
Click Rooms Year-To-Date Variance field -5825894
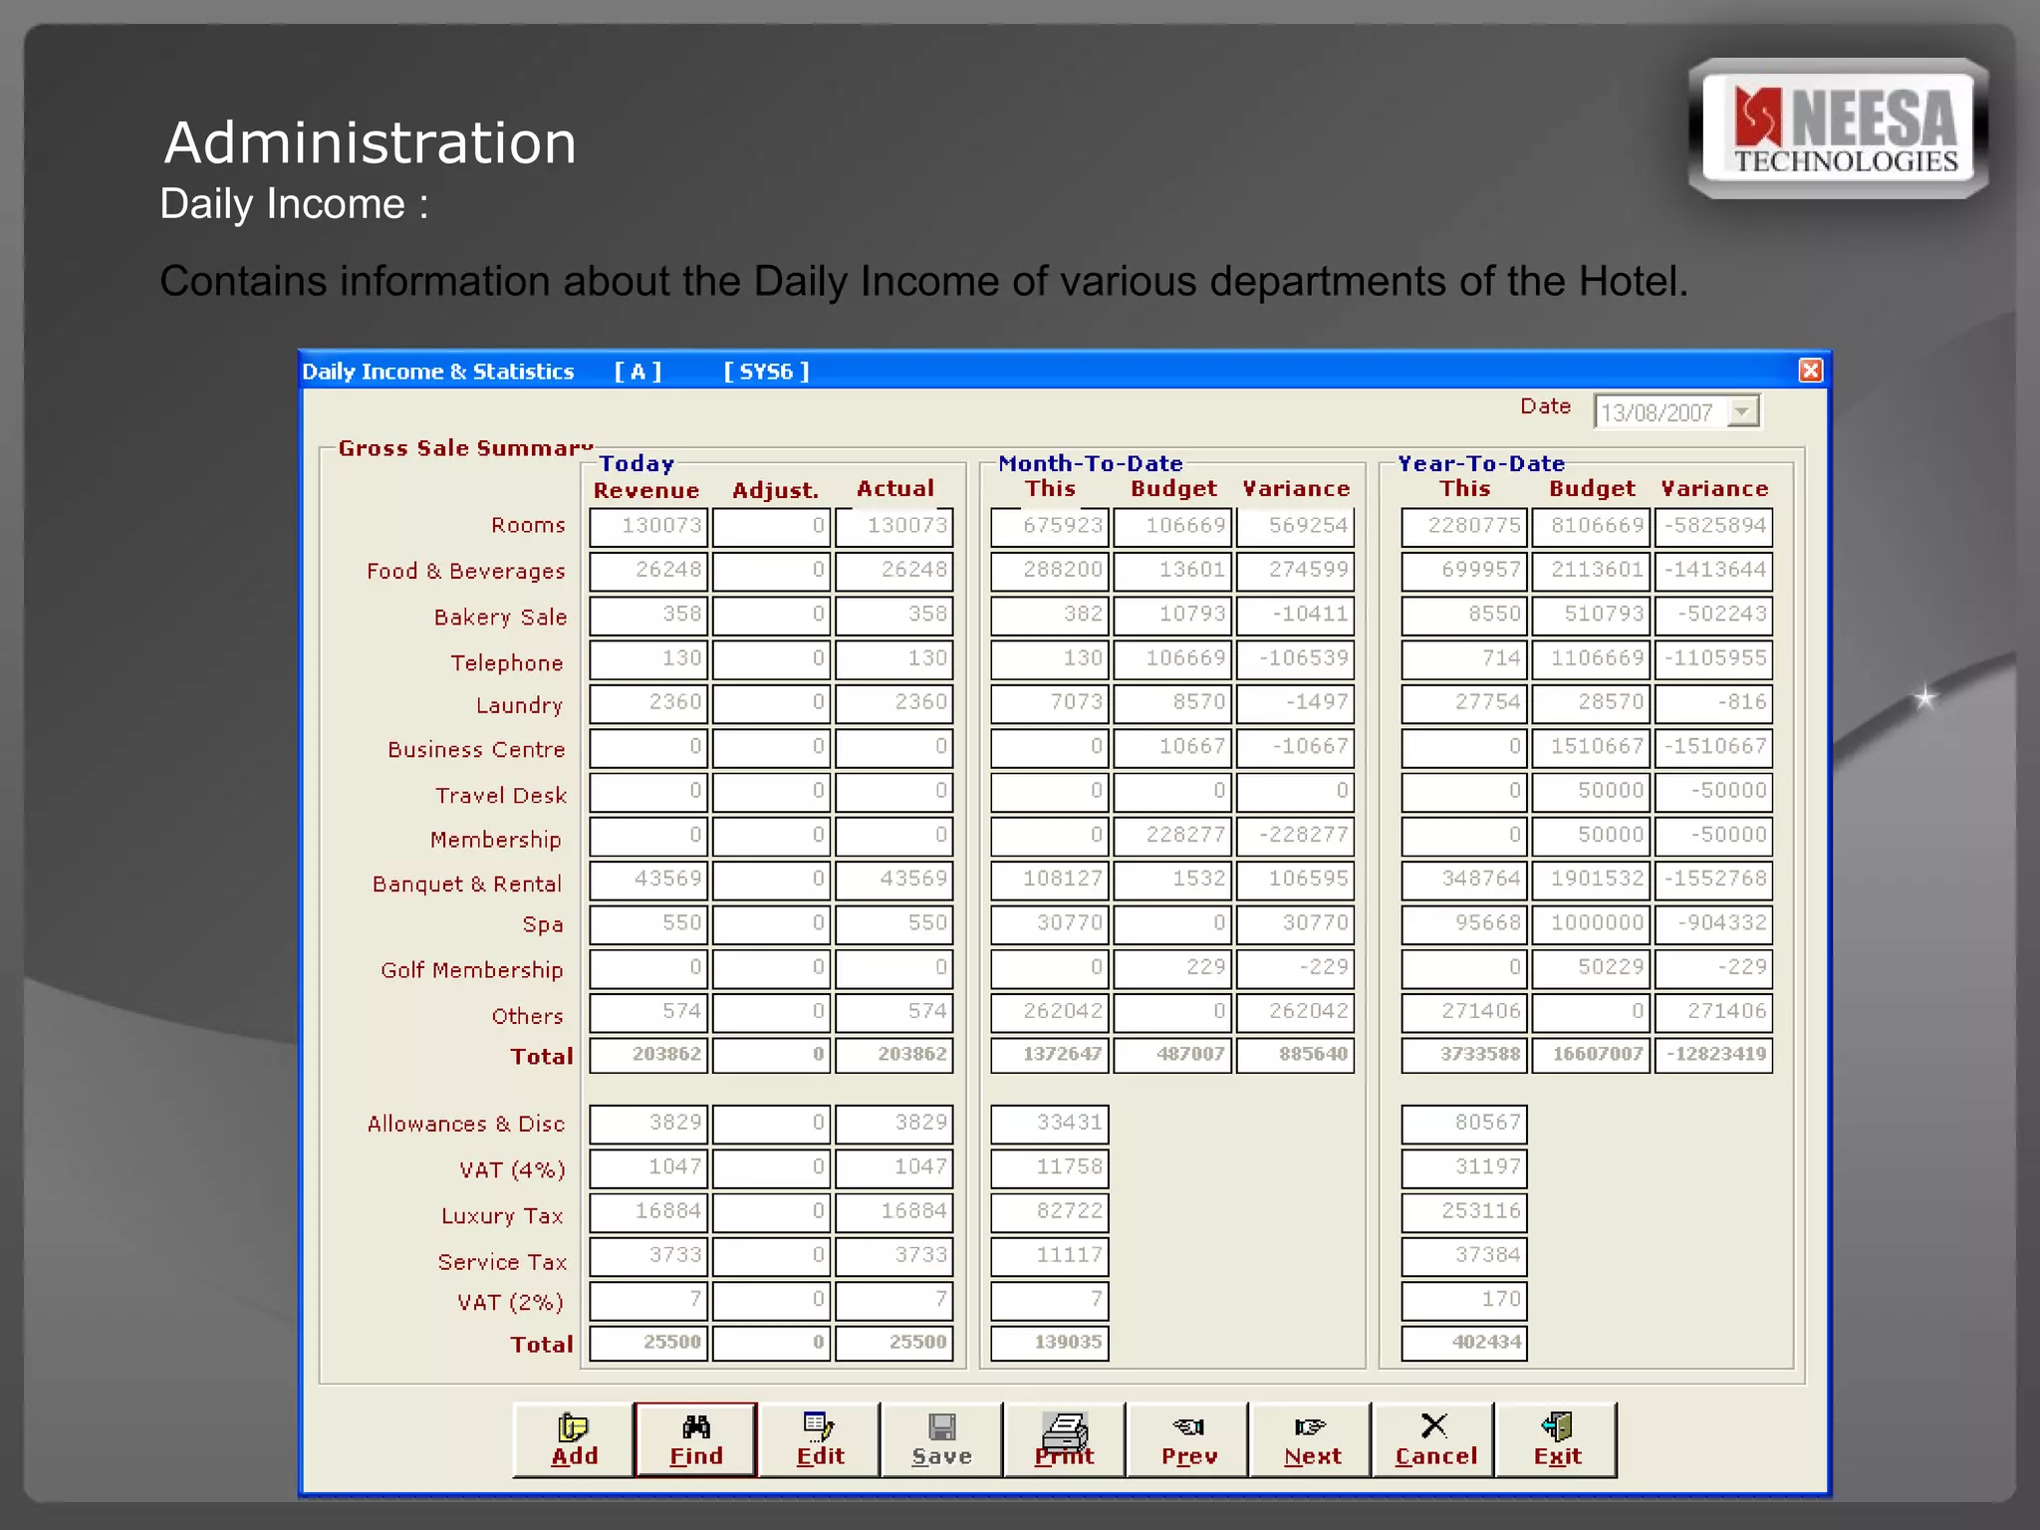[1714, 527]
